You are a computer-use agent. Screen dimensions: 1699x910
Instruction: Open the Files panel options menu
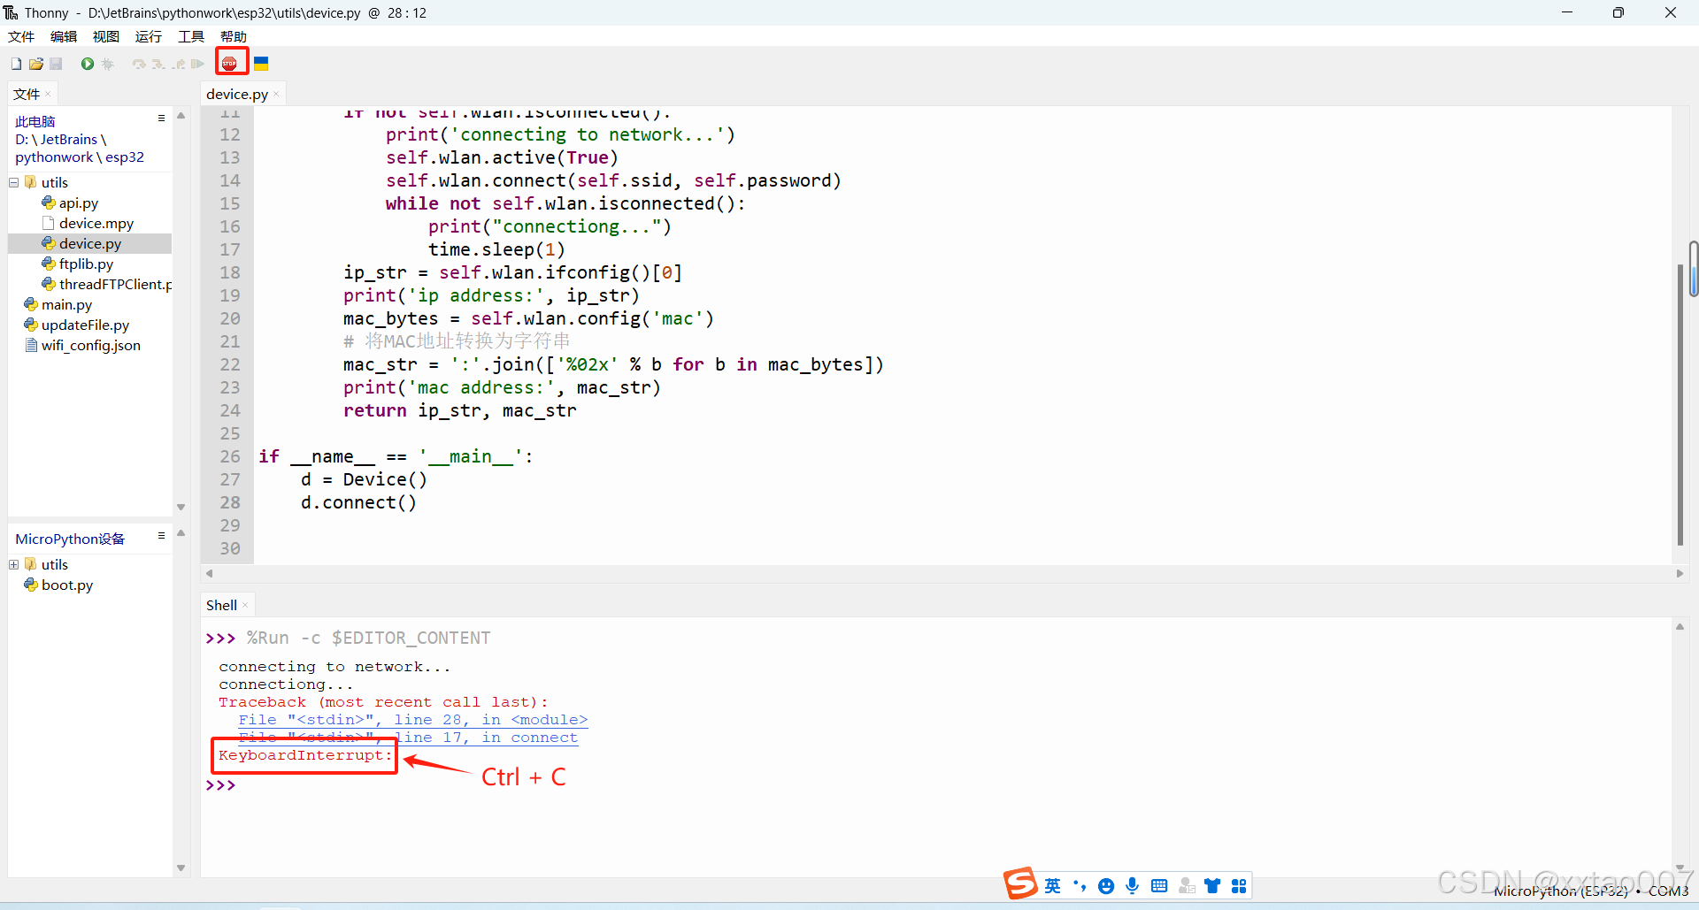[161, 118]
